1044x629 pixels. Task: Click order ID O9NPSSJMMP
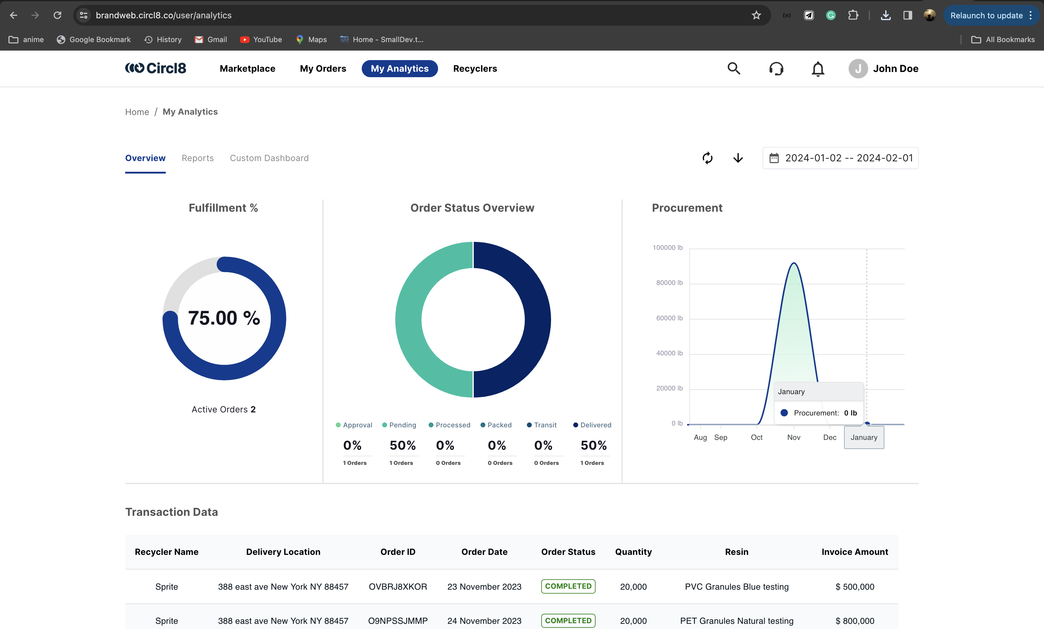point(398,620)
